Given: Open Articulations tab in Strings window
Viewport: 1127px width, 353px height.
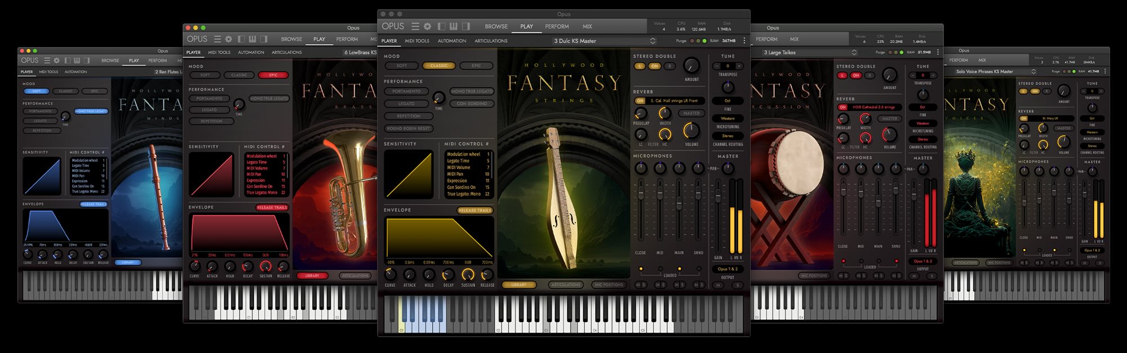Looking at the screenshot, I should (491, 41).
